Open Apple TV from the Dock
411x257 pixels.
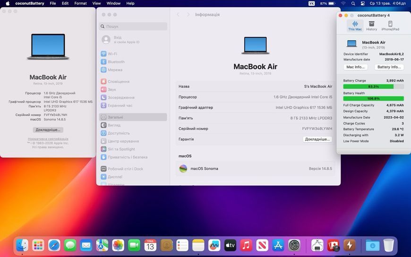(230, 246)
